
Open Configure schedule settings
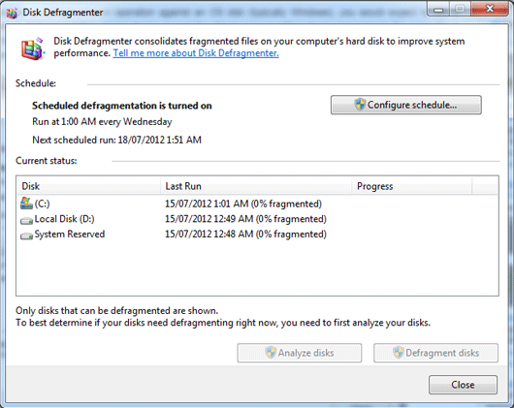[x=405, y=105]
